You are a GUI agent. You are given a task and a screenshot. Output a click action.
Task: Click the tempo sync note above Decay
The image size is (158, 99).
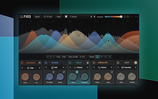tap(64, 72)
